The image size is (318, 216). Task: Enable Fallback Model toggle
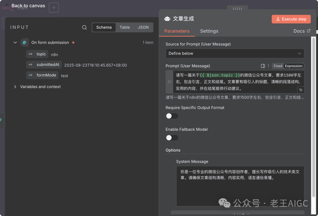tap(172, 138)
